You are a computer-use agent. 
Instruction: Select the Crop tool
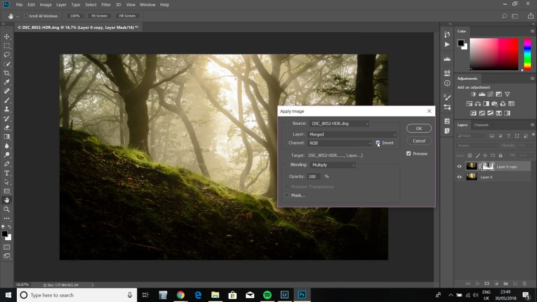[x=7, y=73]
